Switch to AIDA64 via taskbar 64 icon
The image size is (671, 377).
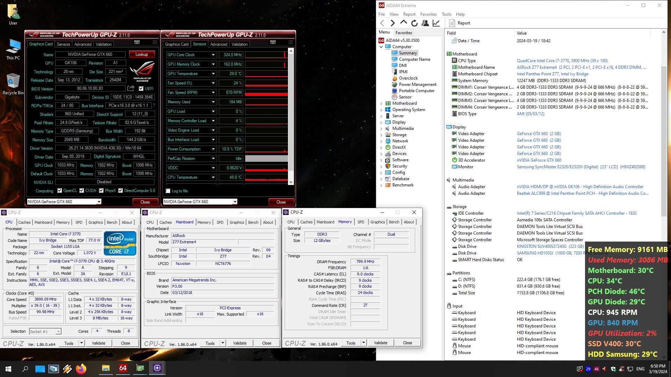click(123, 369)
